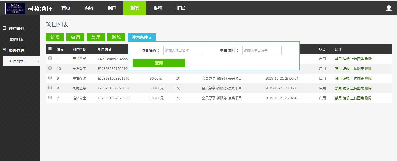Tick the checkbox for 左右逢源 row

50,78
